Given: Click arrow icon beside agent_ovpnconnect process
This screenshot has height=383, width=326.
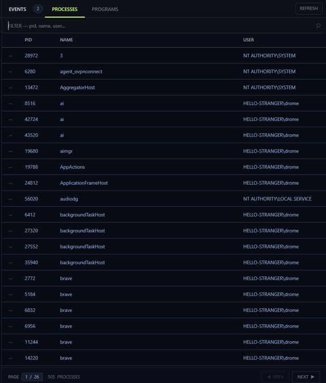Looking at the screenshot, I should pos(10,72).
